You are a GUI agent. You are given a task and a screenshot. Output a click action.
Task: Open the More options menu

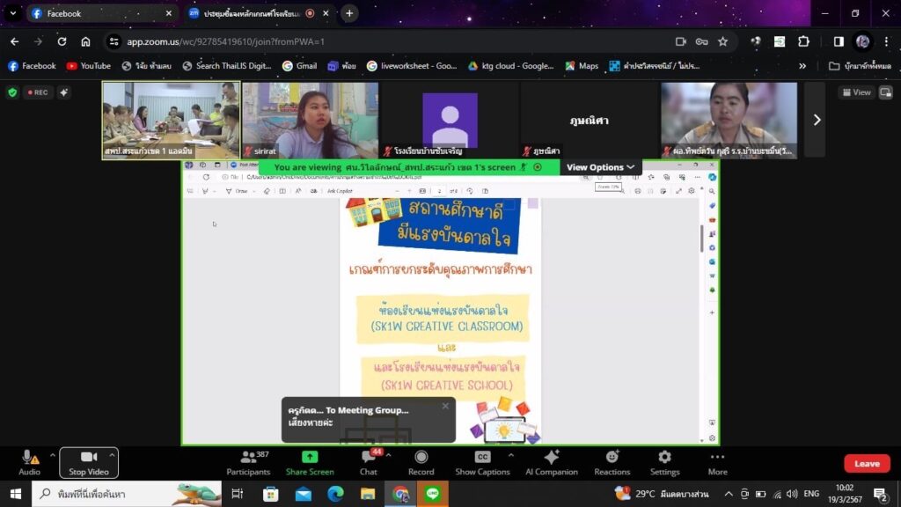[718, 463]
